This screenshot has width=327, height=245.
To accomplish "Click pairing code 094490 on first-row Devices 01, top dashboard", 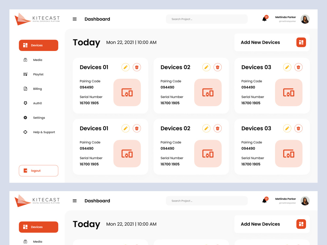I will click(x=87, y=87).
